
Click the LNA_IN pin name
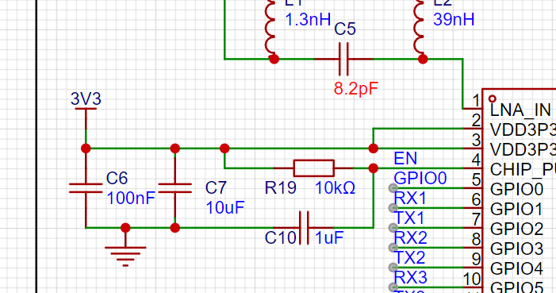pyautogui.click(x=520, y=110)
